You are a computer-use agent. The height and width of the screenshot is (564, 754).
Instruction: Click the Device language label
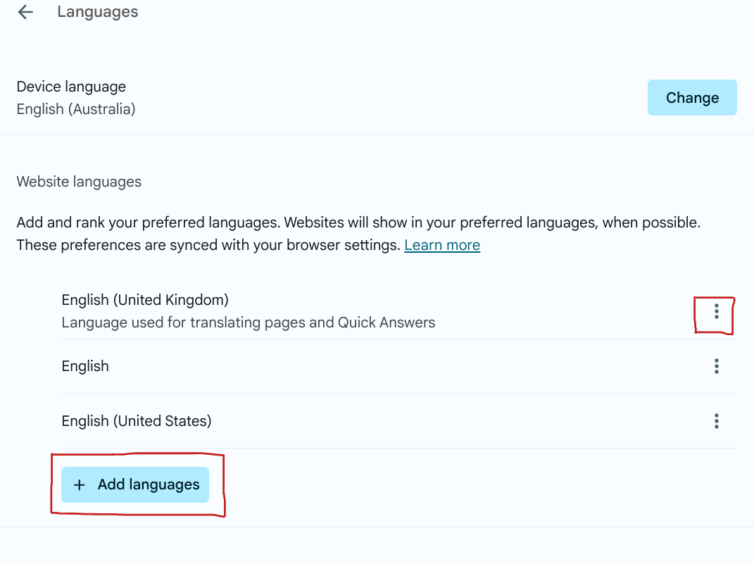coord(71,87)
